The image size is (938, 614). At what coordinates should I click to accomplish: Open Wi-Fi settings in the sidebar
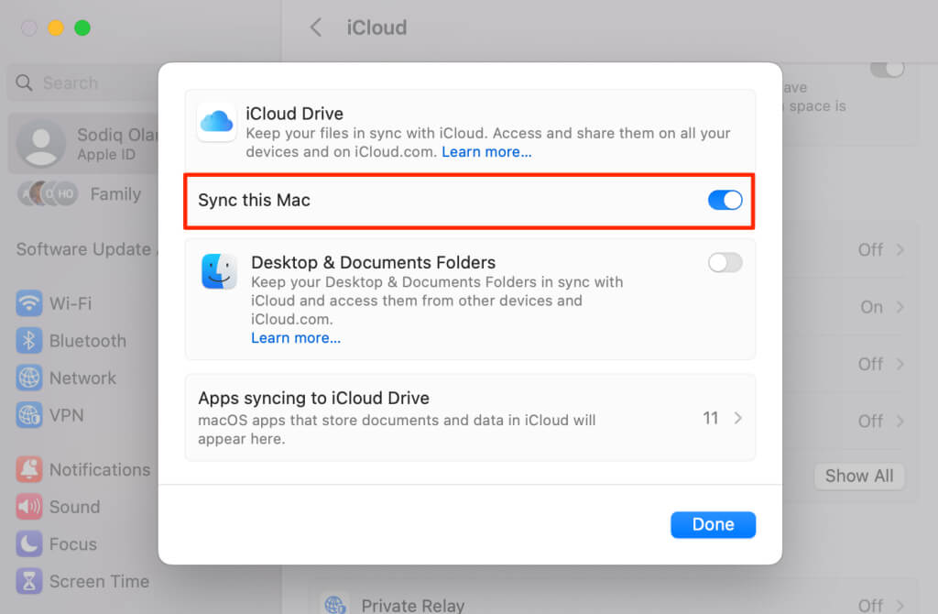tap(29, 303)
